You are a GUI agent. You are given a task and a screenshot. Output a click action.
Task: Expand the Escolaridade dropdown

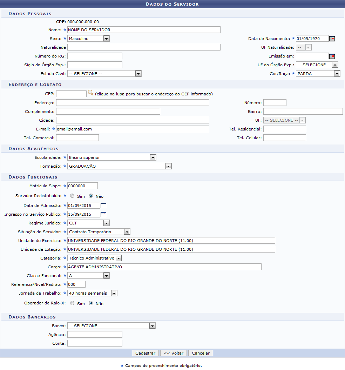coord(111,157)
